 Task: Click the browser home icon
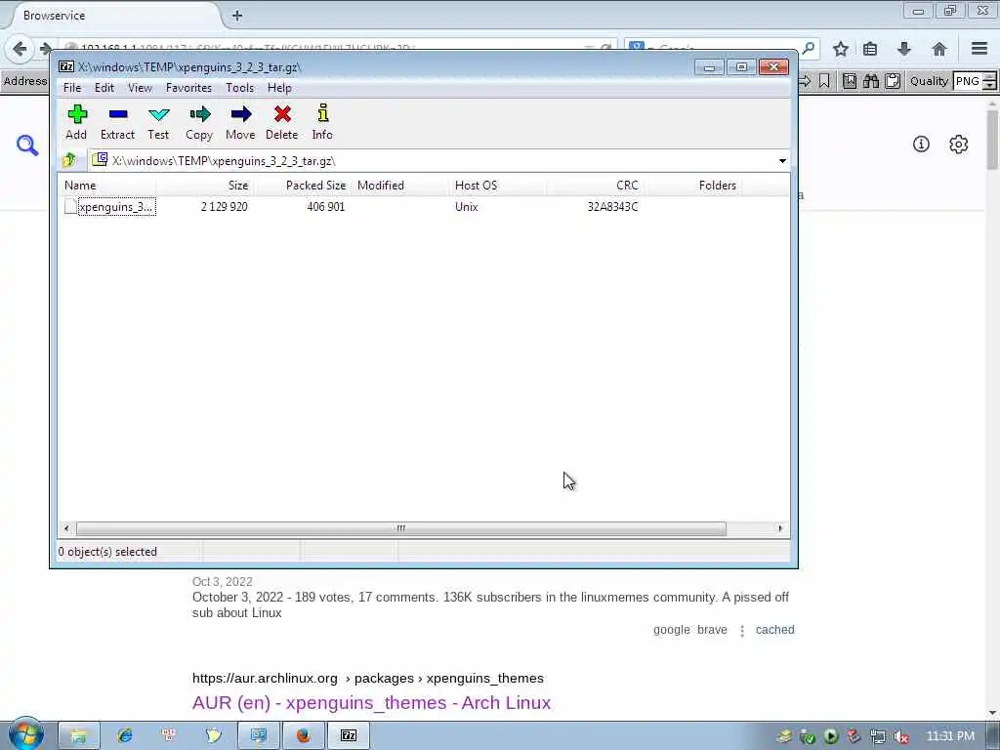click(x=938, y=49)
